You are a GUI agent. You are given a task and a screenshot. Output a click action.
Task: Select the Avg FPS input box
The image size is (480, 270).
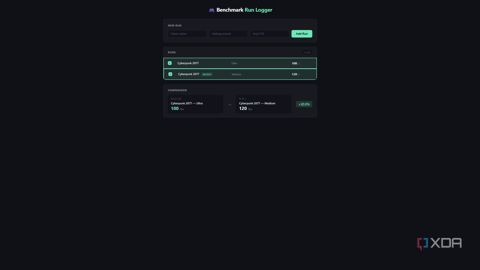(x=270, y=34)
